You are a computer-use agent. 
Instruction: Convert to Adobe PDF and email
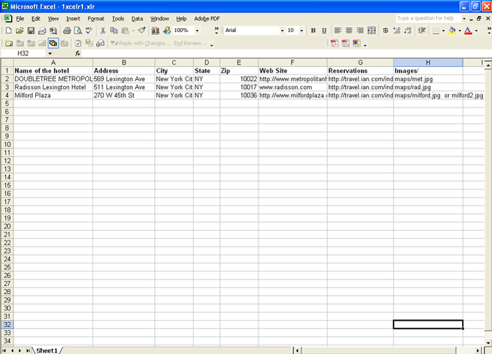(346, 43)
